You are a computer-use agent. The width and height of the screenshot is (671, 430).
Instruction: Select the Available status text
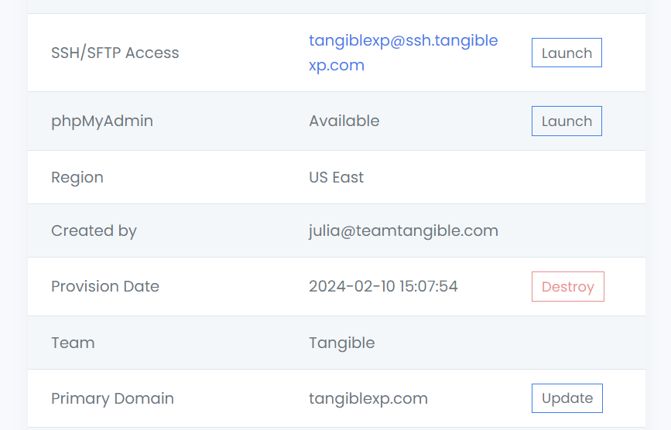[344, 121]
